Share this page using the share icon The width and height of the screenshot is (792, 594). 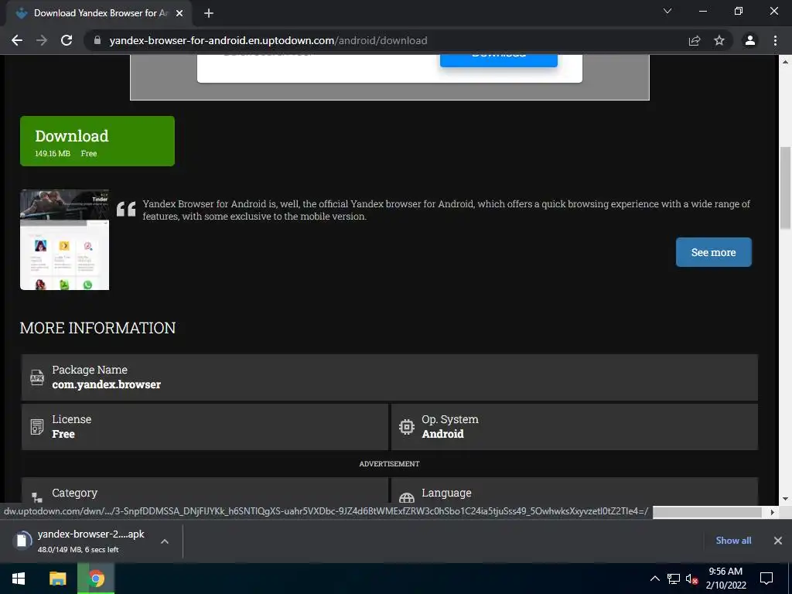(x=695, y=40)
